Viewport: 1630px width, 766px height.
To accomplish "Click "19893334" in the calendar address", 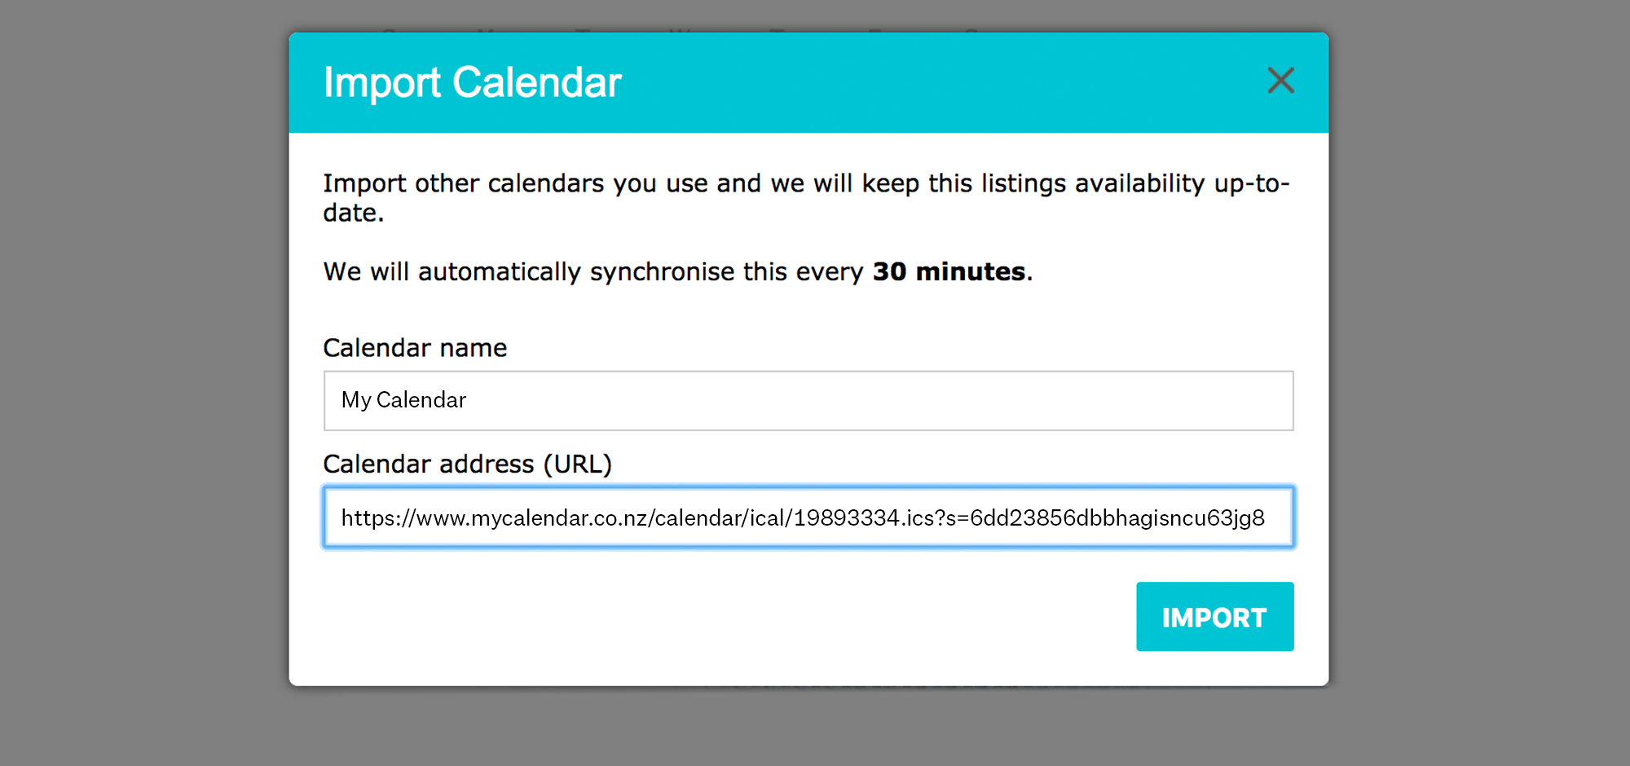I will point(846,518).
